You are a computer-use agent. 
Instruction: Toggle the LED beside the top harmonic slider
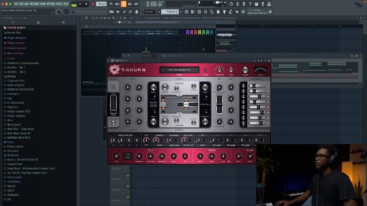pos(268,86)
